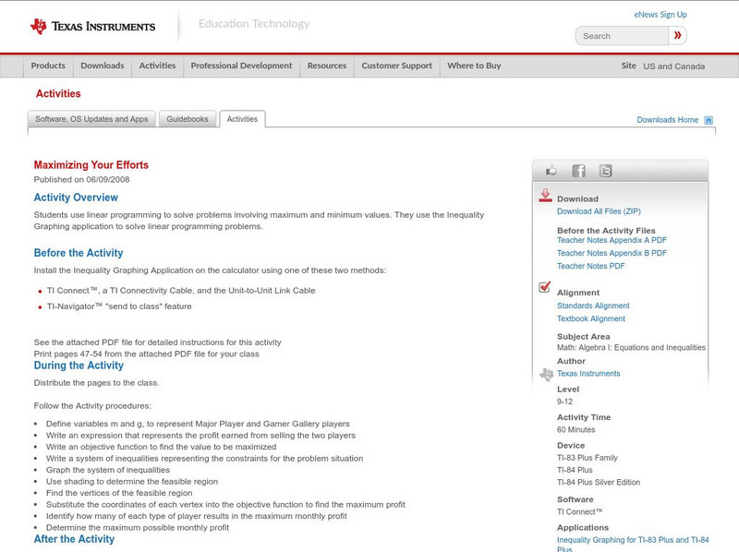739x552 pixels.
Task: Click the During the Activity heading
Action: (79, 366)
